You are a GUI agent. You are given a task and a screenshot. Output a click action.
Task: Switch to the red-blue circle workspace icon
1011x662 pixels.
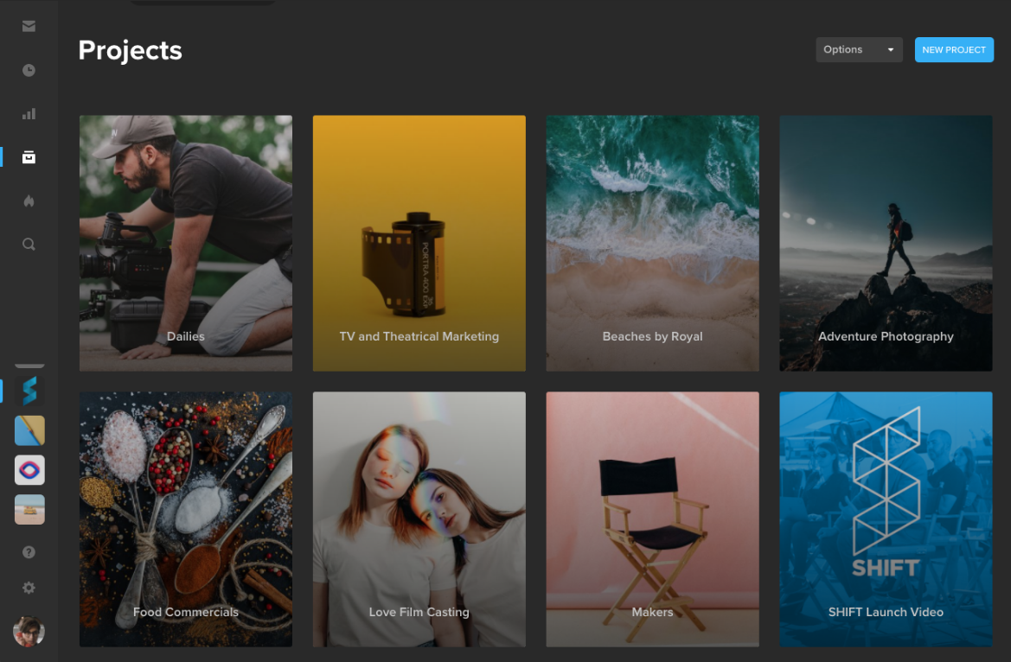click(29, 470)
